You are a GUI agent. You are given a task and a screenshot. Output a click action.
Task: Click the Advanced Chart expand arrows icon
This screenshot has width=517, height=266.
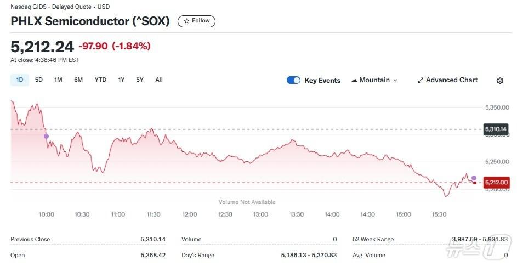click(421, 80)
